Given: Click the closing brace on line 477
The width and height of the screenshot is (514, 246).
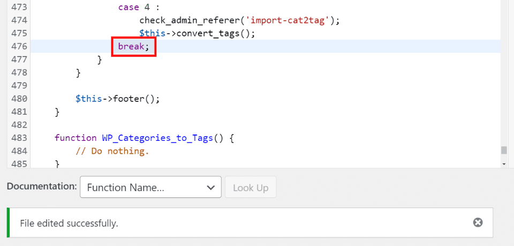Looking at the screenshot, I should (x=100, y=59).
